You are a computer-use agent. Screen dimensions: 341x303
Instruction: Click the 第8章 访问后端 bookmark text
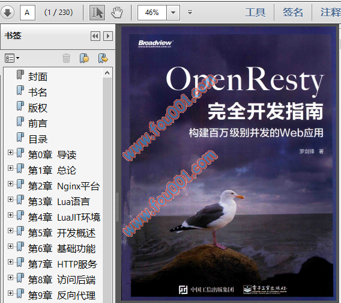point(62,280)
